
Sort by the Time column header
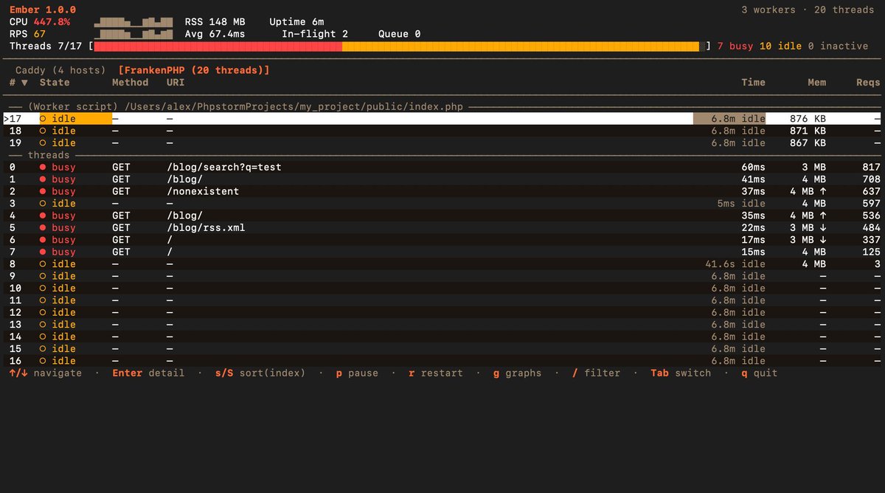(753, 83)
